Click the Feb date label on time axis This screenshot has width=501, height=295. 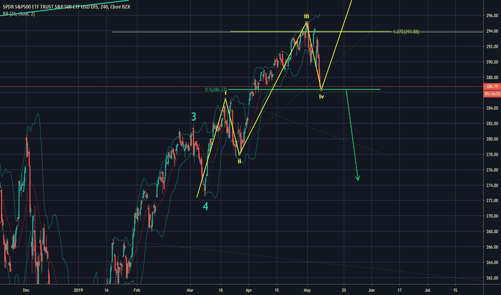tap(137, 290)
